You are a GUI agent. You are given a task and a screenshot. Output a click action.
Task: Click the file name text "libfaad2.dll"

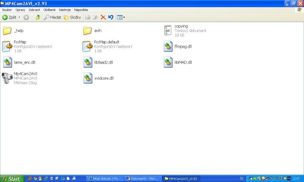103,62
